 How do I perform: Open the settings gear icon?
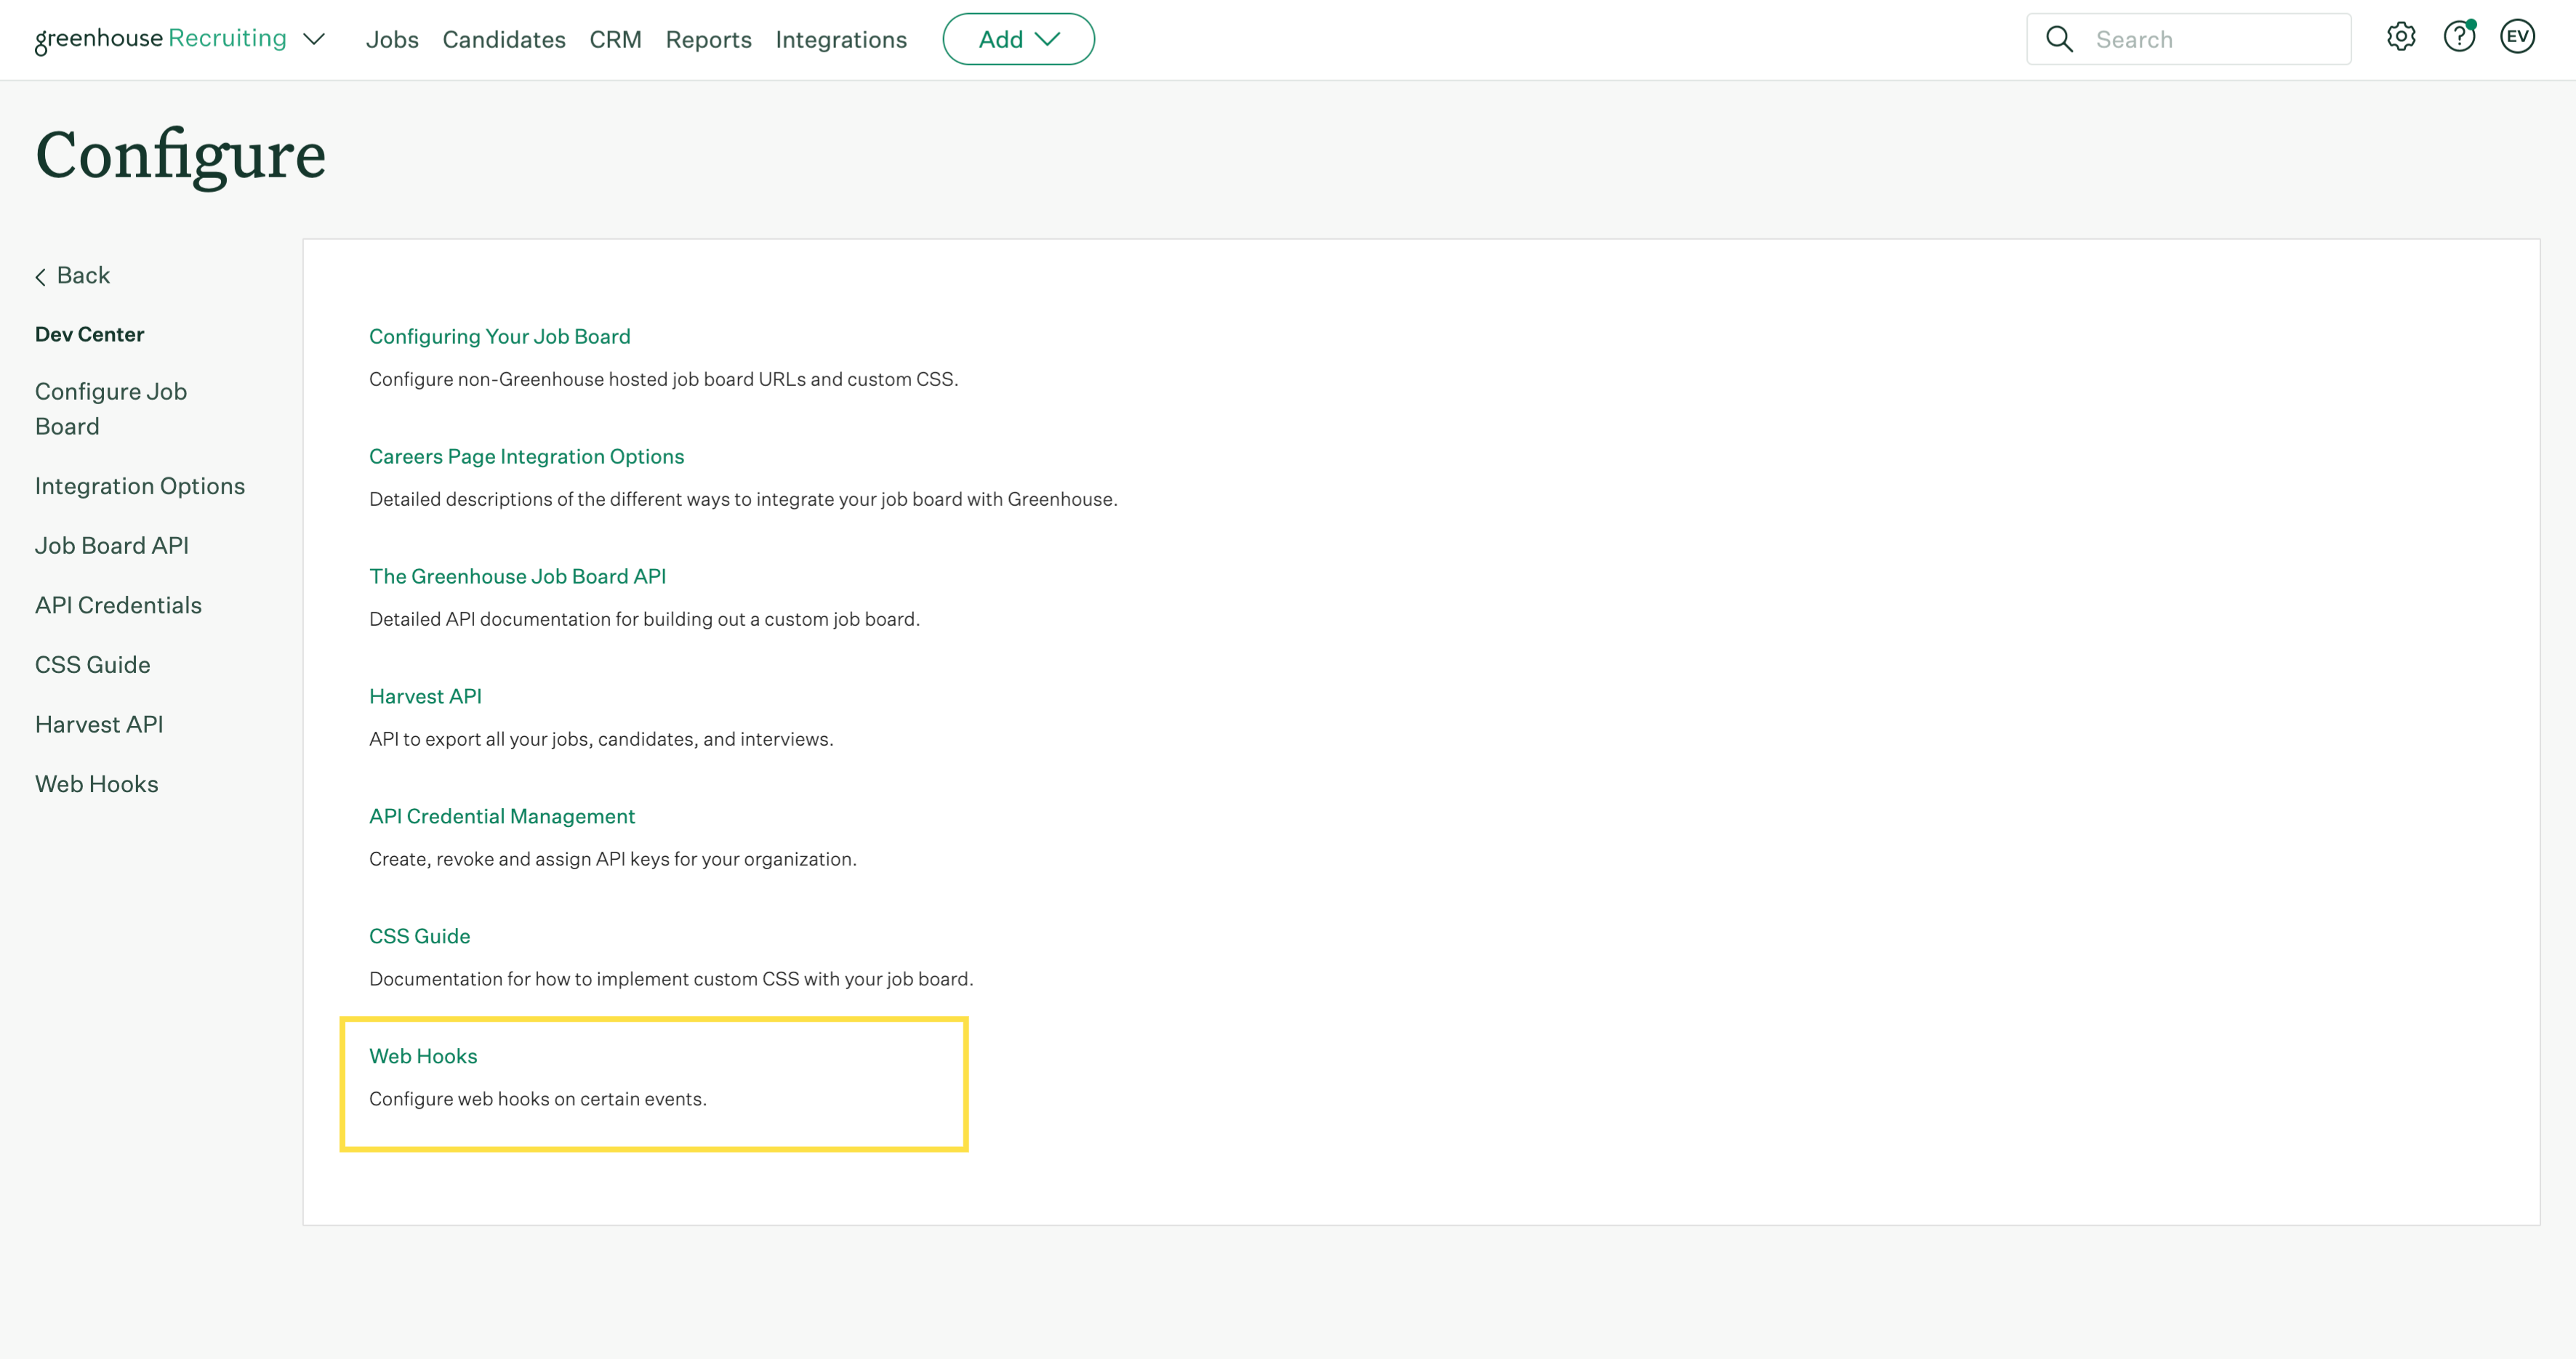tap(2400, 38)
